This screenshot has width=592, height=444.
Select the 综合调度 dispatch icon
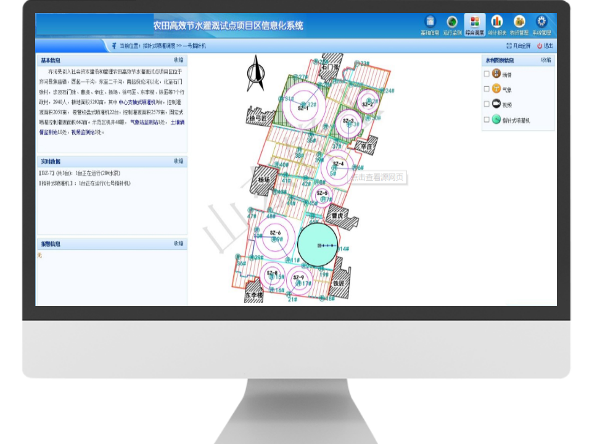point(474,22)
